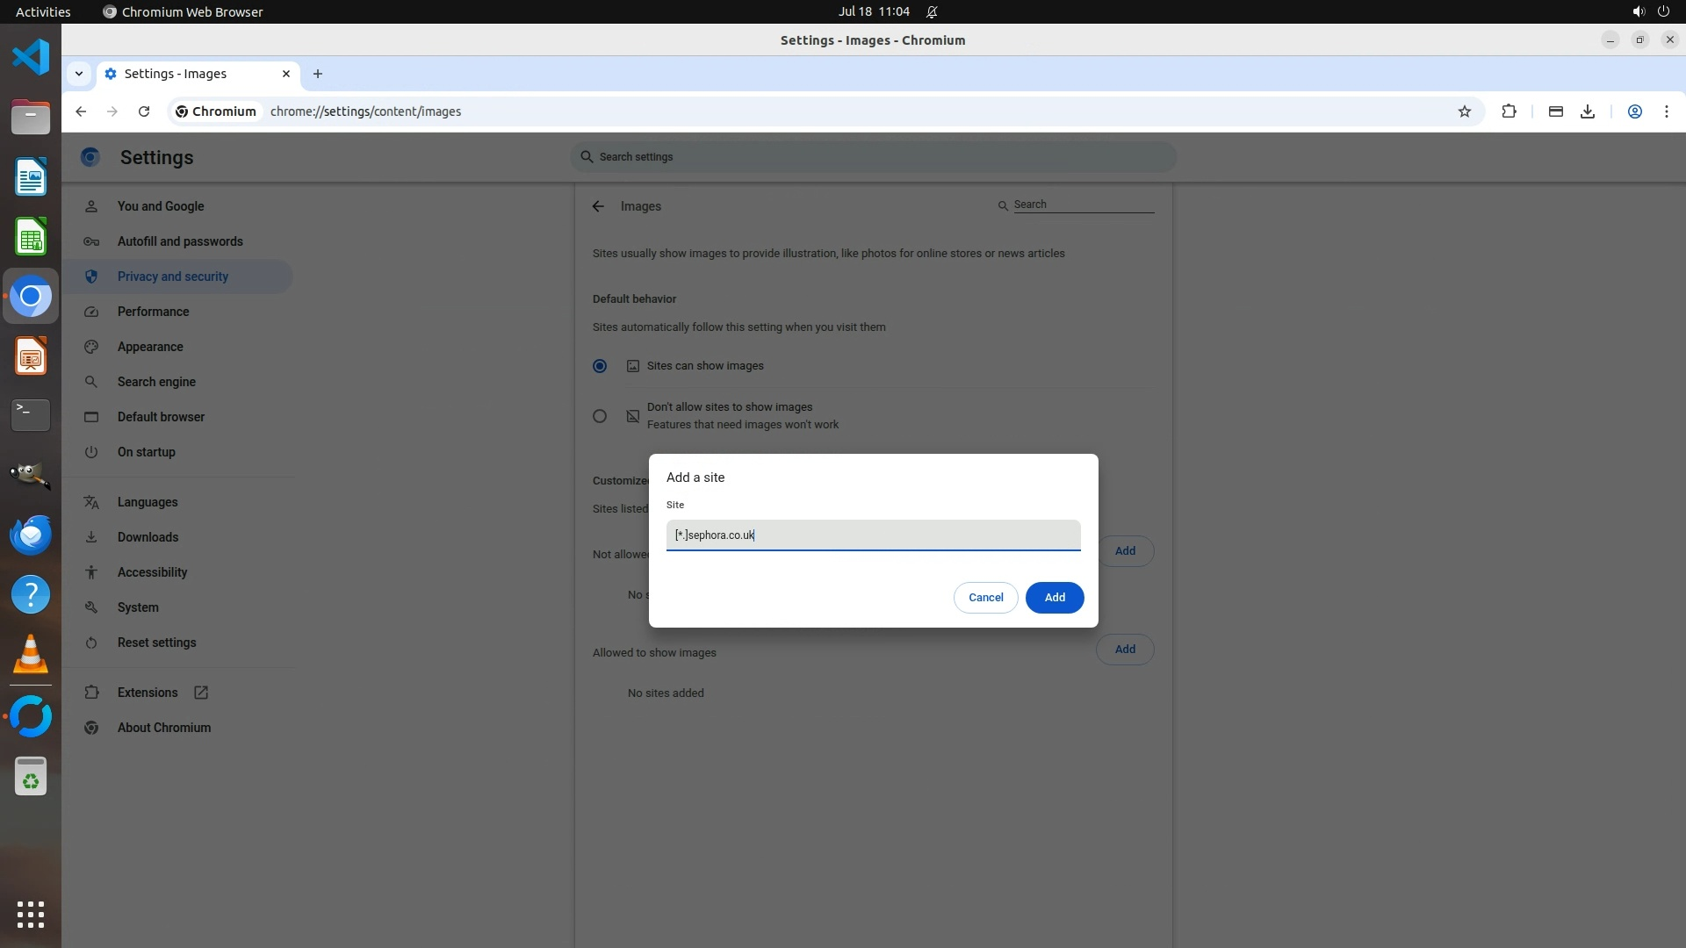Image resolution: width=1686 pixels, height=948 pixels.
Task: Open the Chromium three-dot menu
Action: [1666, 111]
